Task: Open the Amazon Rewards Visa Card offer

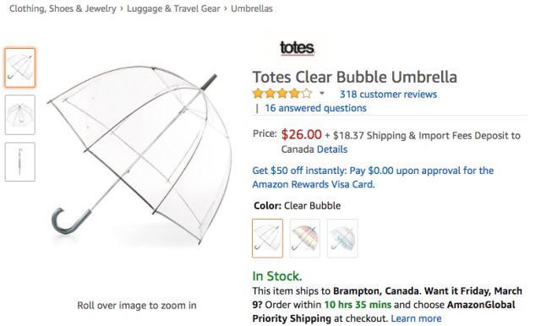Action: pos(373,177)
